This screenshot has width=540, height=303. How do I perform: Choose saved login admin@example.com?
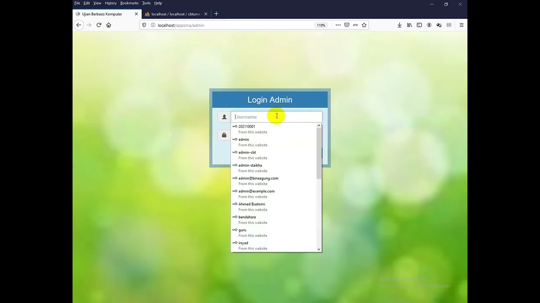click(273, 194)
